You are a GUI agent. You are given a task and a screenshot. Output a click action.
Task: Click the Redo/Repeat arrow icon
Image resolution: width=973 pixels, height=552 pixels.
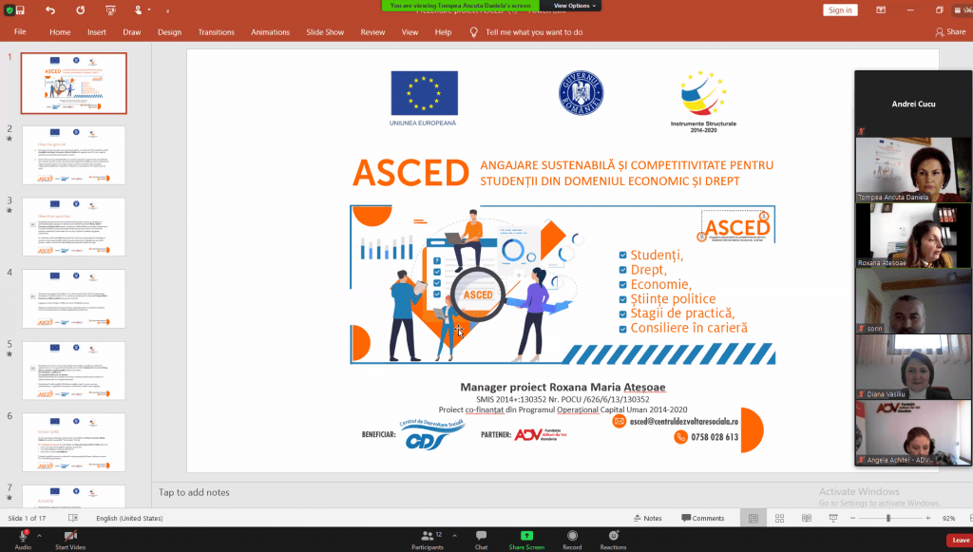point(80,10)
